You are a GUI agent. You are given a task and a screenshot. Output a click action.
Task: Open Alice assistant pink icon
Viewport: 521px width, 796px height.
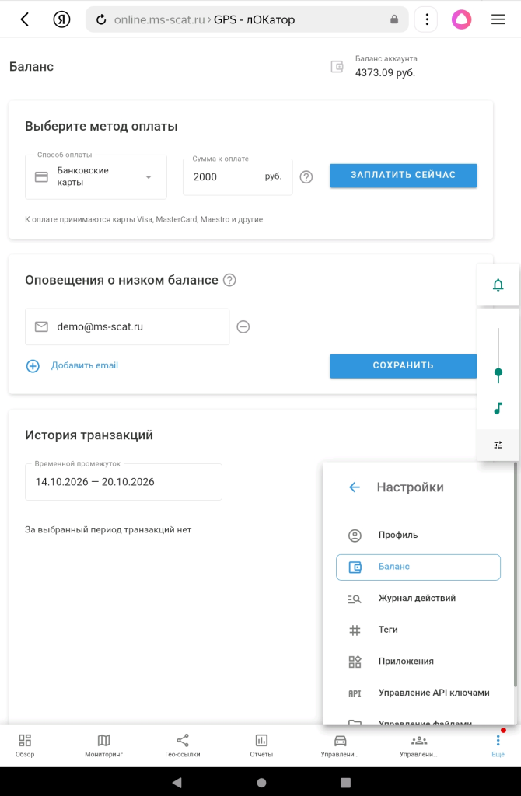click(461, 19)
